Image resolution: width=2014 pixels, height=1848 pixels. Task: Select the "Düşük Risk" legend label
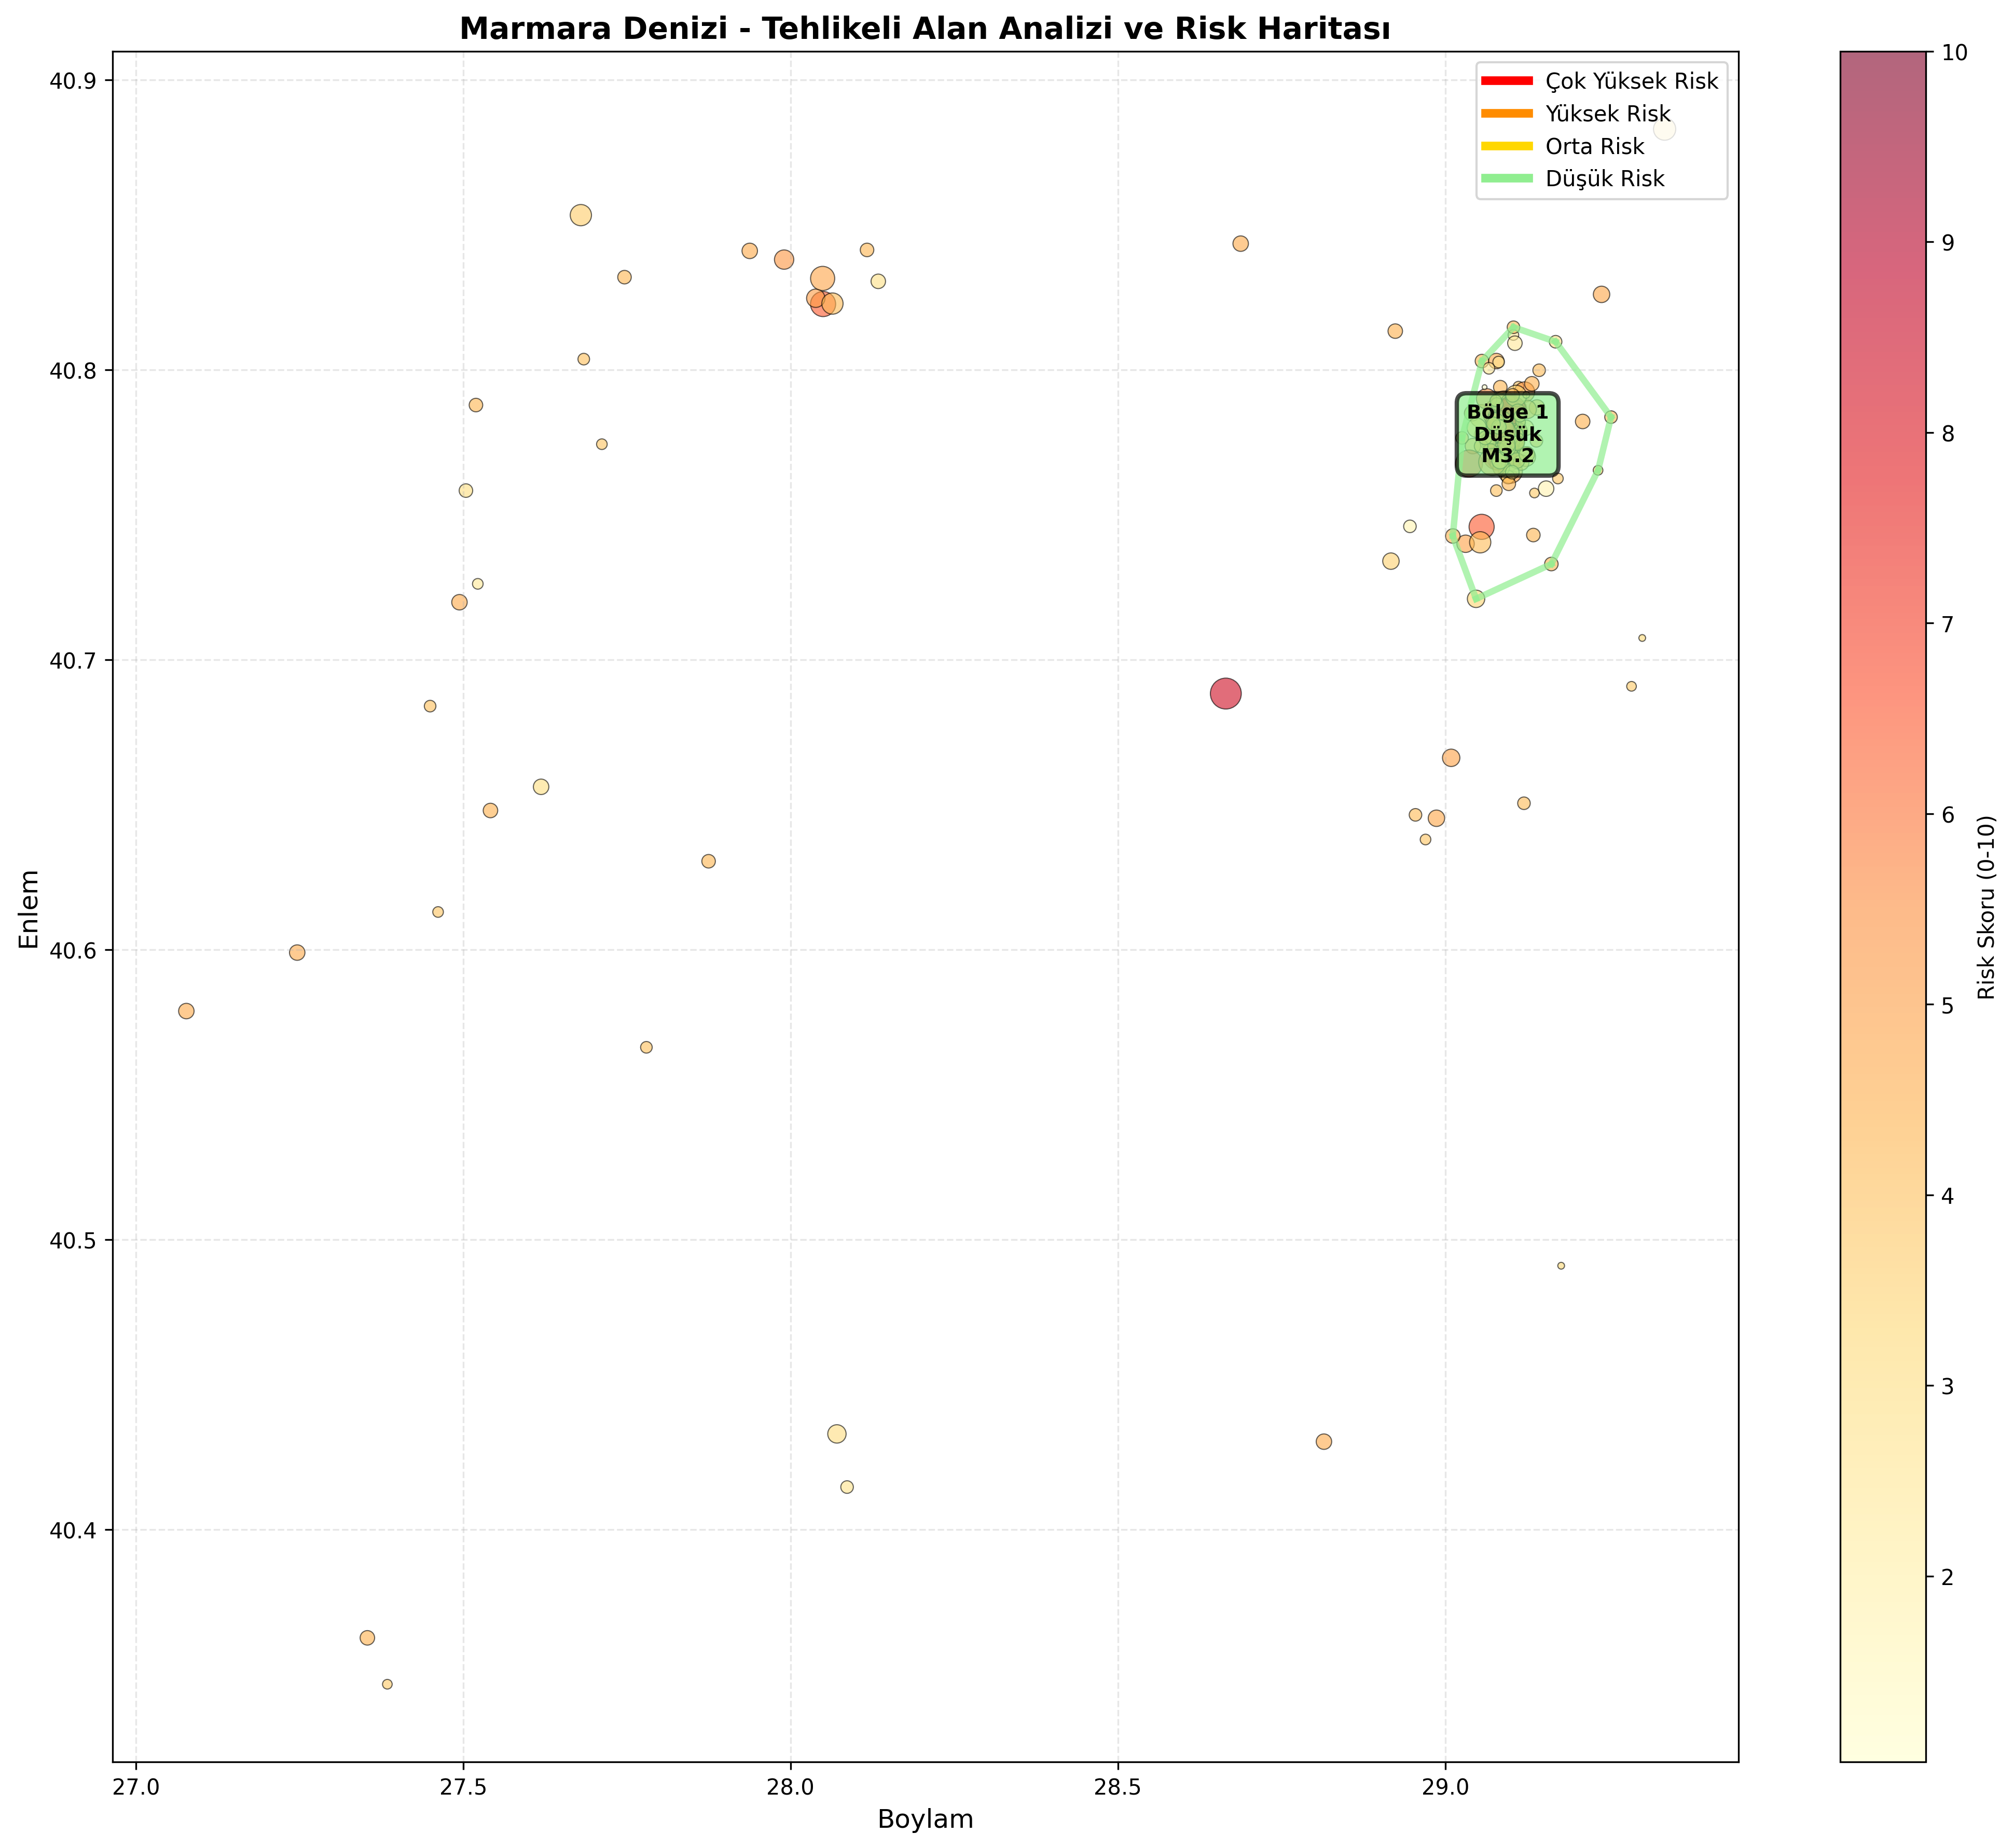point(1605,179)
